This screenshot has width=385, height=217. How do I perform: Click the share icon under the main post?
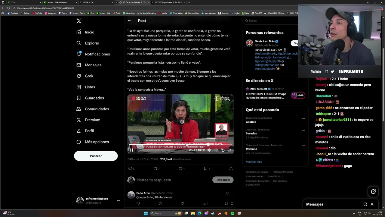[x=231, y=169]
